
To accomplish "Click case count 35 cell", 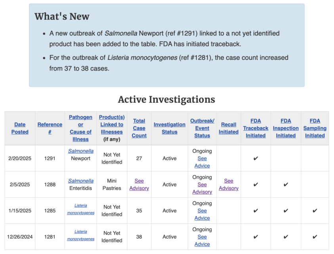I will [139, 211].
